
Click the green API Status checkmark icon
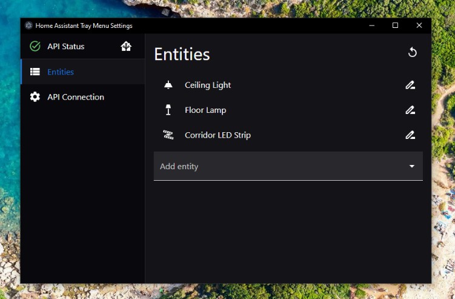tap(35, 46)
